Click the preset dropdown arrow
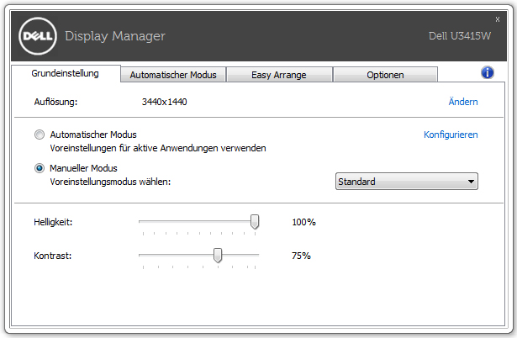 (471, 182)
